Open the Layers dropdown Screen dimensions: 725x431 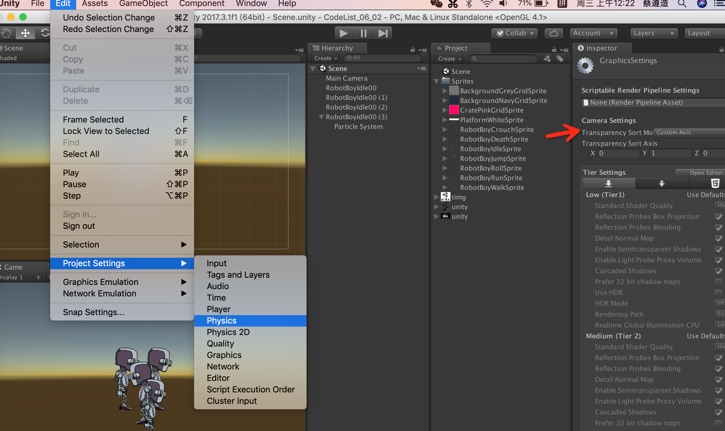pyautogui.click(x=654, y=33)
